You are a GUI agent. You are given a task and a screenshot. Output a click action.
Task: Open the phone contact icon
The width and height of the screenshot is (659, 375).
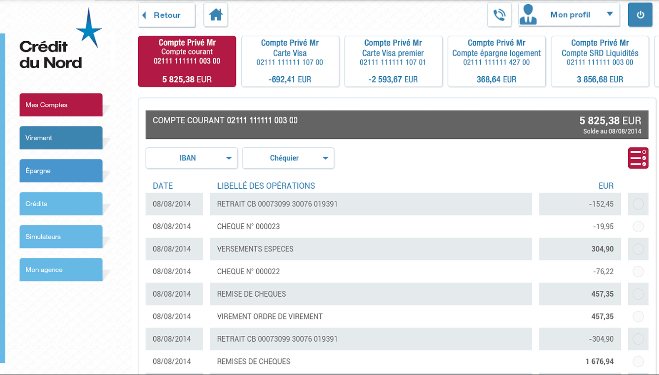coord(499,15)
